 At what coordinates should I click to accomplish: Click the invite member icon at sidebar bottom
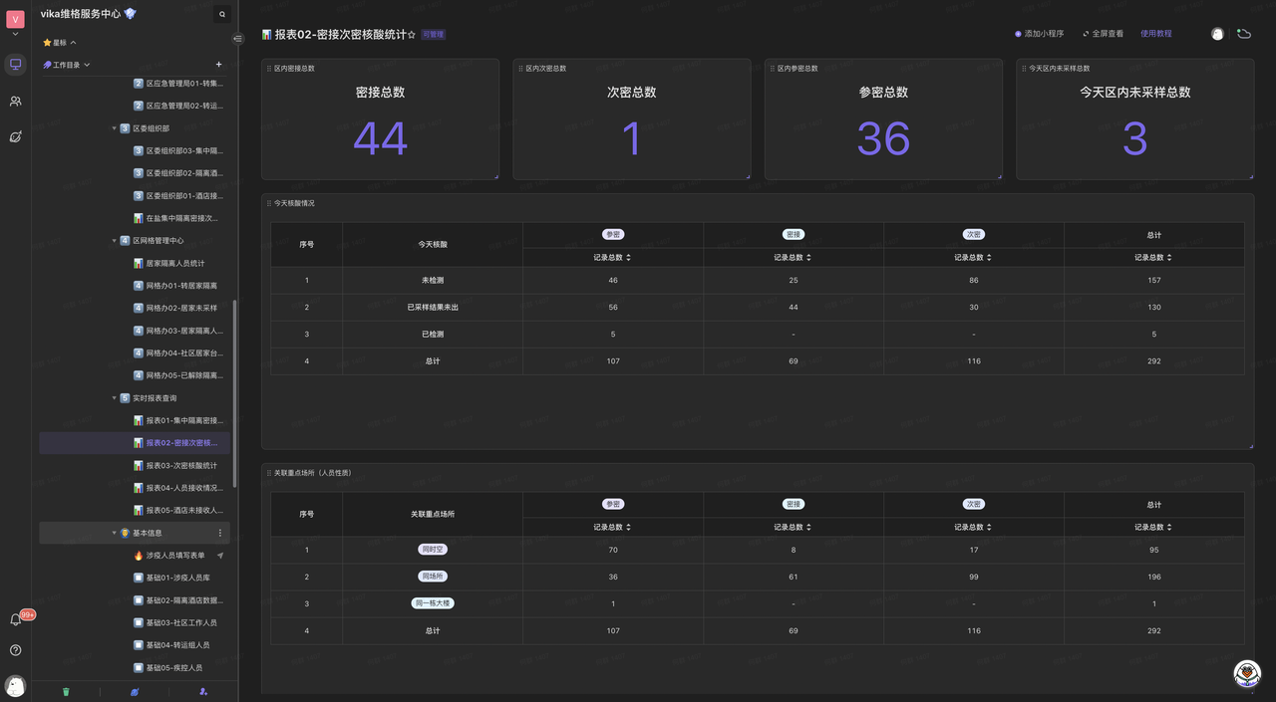coord(203,691)
